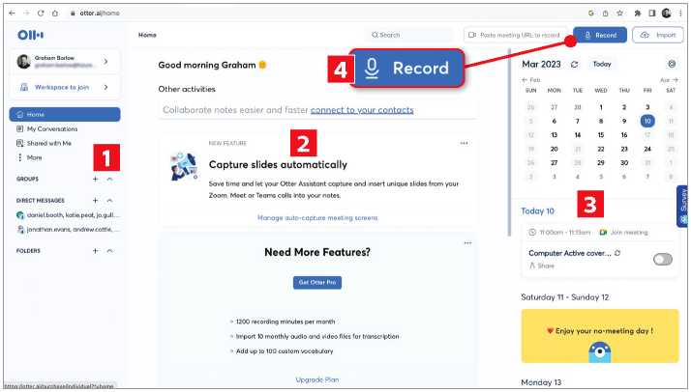Open Manage auto-capture meeting screens link
Screen dimensions: 691x392
coord(317,218)
